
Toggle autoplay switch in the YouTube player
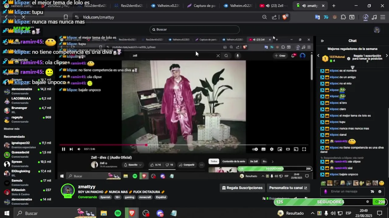255,149
